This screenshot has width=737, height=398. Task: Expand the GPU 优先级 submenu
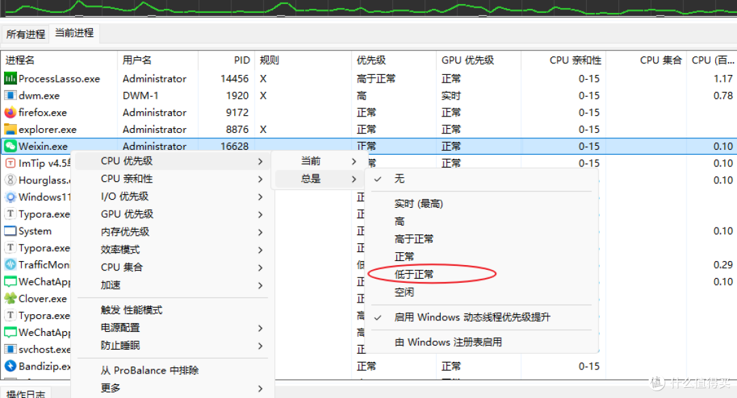[173, 214]
